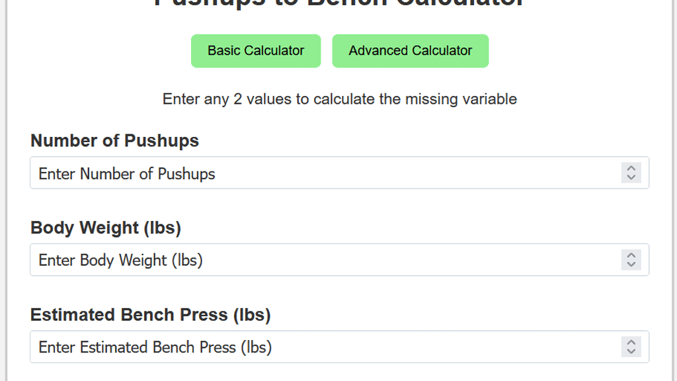This screenshot has height=381, width=677.
Task: Click the Body Weight (lbs) field label
Action: [x=105, y=228]
